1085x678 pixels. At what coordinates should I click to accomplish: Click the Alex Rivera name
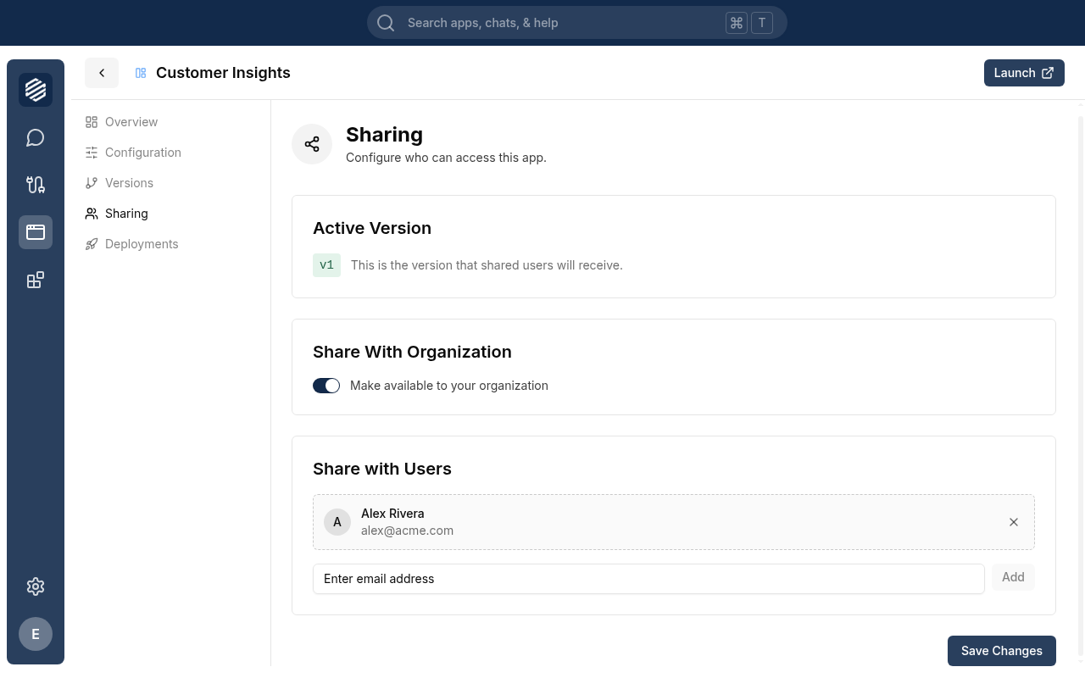[x=392, y=514]
